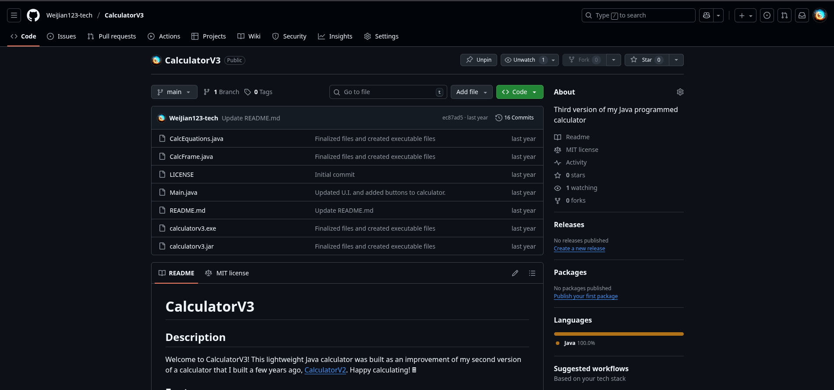Open Weijian123-tech owner breadcrumb link

coord(69,15)
